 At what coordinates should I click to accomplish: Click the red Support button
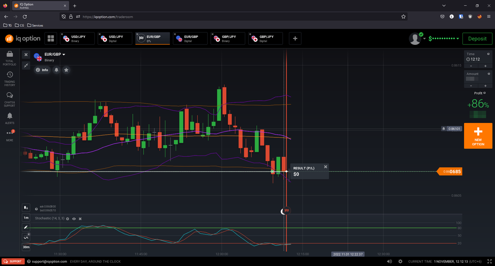pyautogui.click(x=13, y=261)
